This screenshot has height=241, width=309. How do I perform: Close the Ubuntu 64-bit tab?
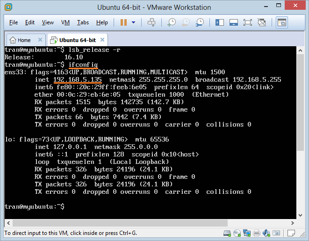point(102,40)
